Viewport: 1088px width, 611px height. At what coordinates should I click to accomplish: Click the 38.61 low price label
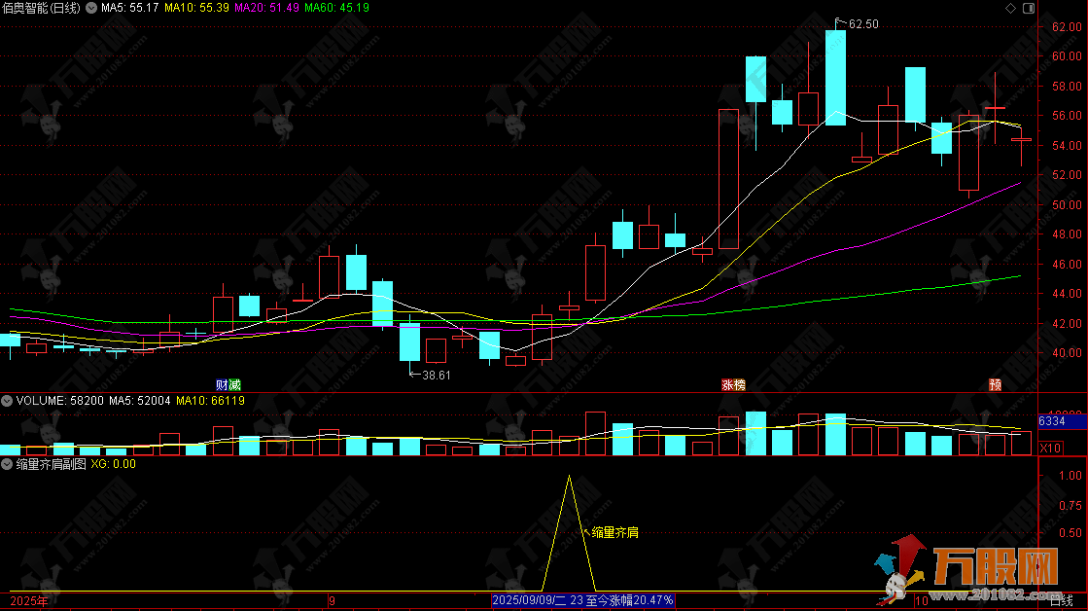pos(436,375)
